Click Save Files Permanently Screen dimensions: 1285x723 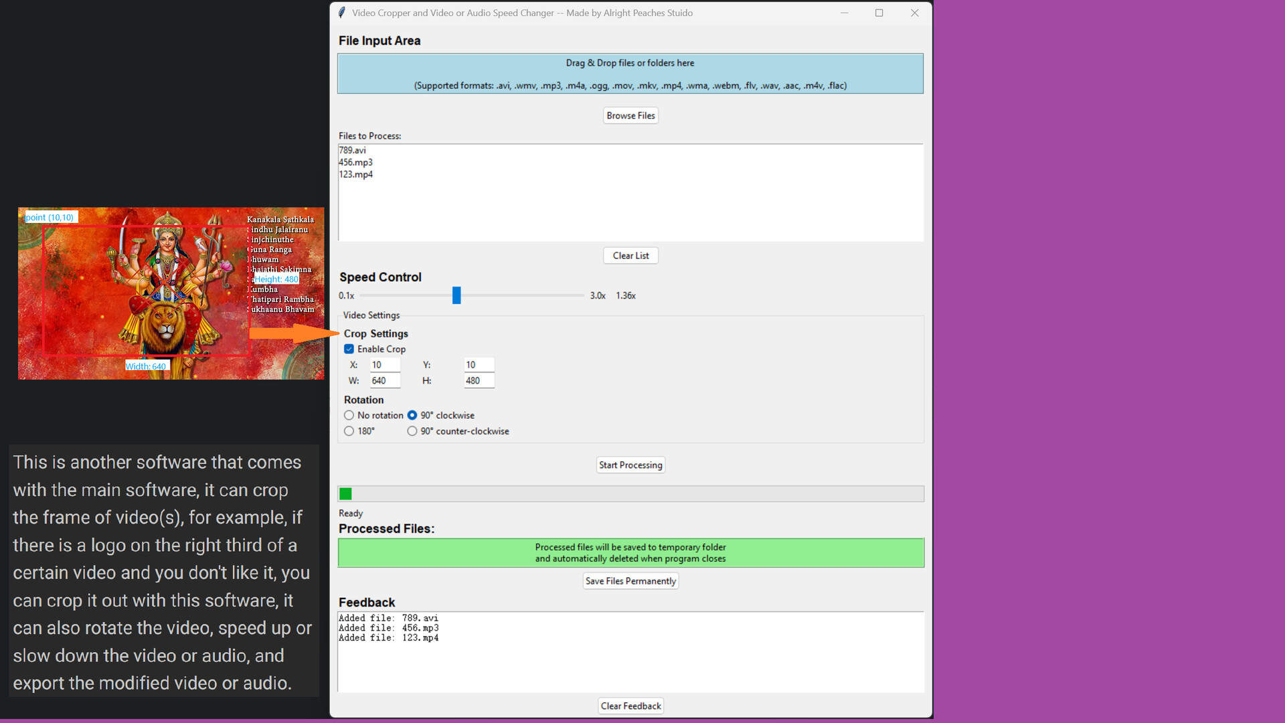coord(630,581)
